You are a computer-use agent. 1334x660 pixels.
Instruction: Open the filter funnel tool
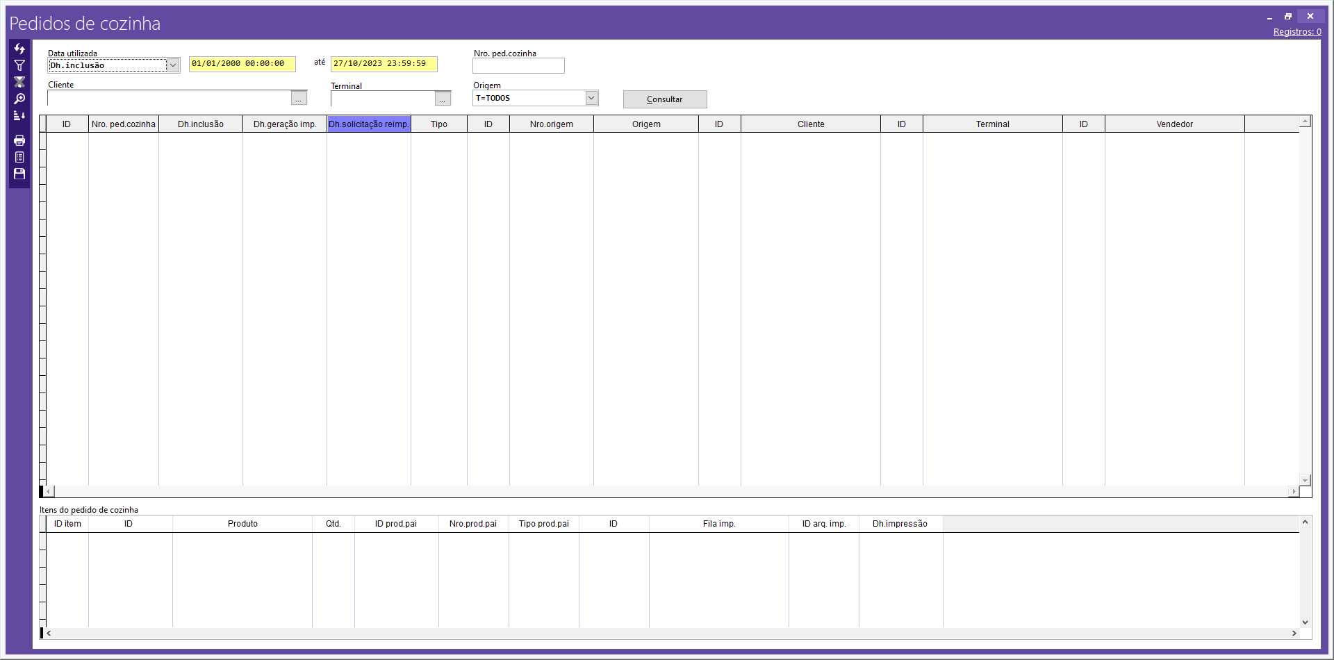coord(19,65)
